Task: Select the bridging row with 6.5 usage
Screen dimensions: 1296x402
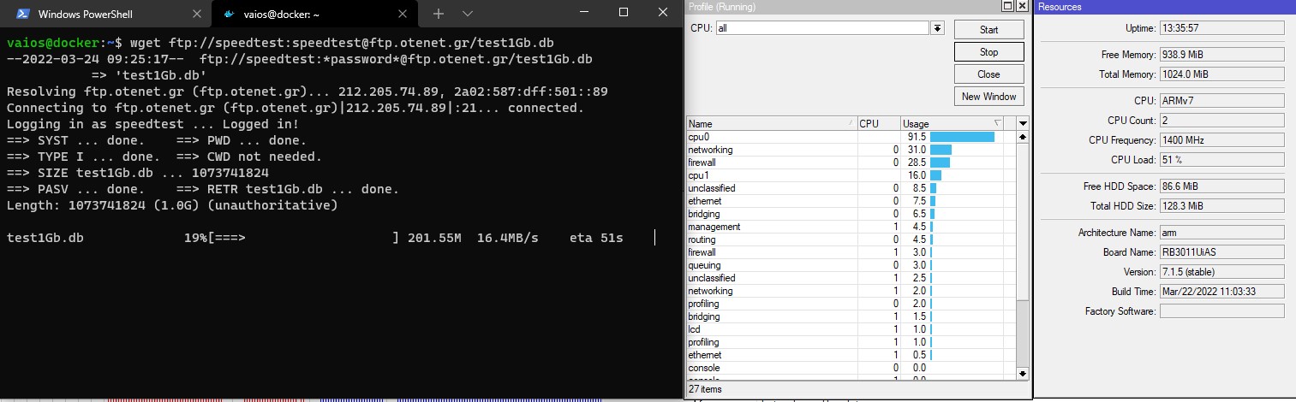Action: 851,214
